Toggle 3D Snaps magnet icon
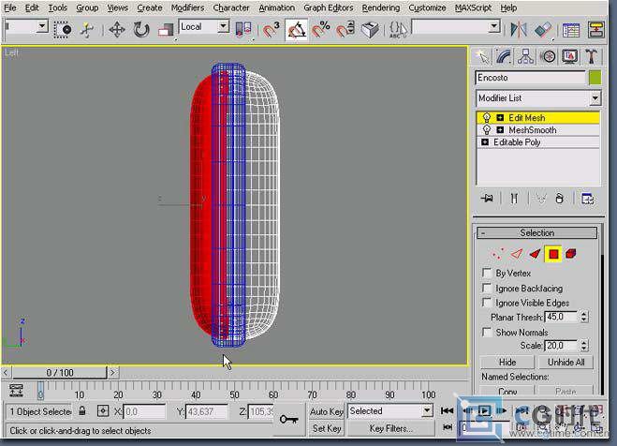The height and width of the screenshot is (446, 617). (x=271, y=30)
